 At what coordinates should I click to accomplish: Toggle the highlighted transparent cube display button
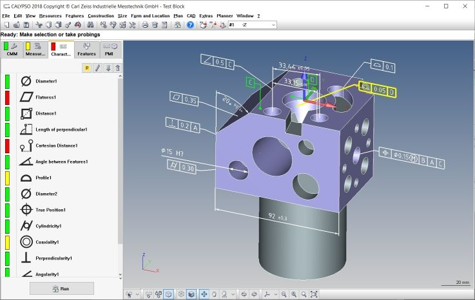pyautogui.click(x=168, y=294)
